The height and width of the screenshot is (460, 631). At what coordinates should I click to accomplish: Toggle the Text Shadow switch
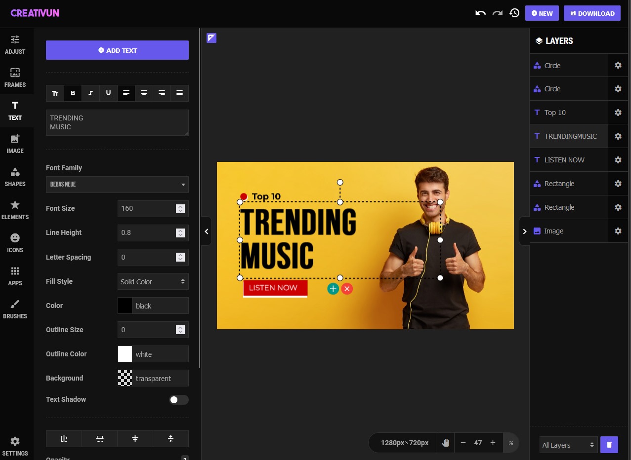click(x=178, y=400)
